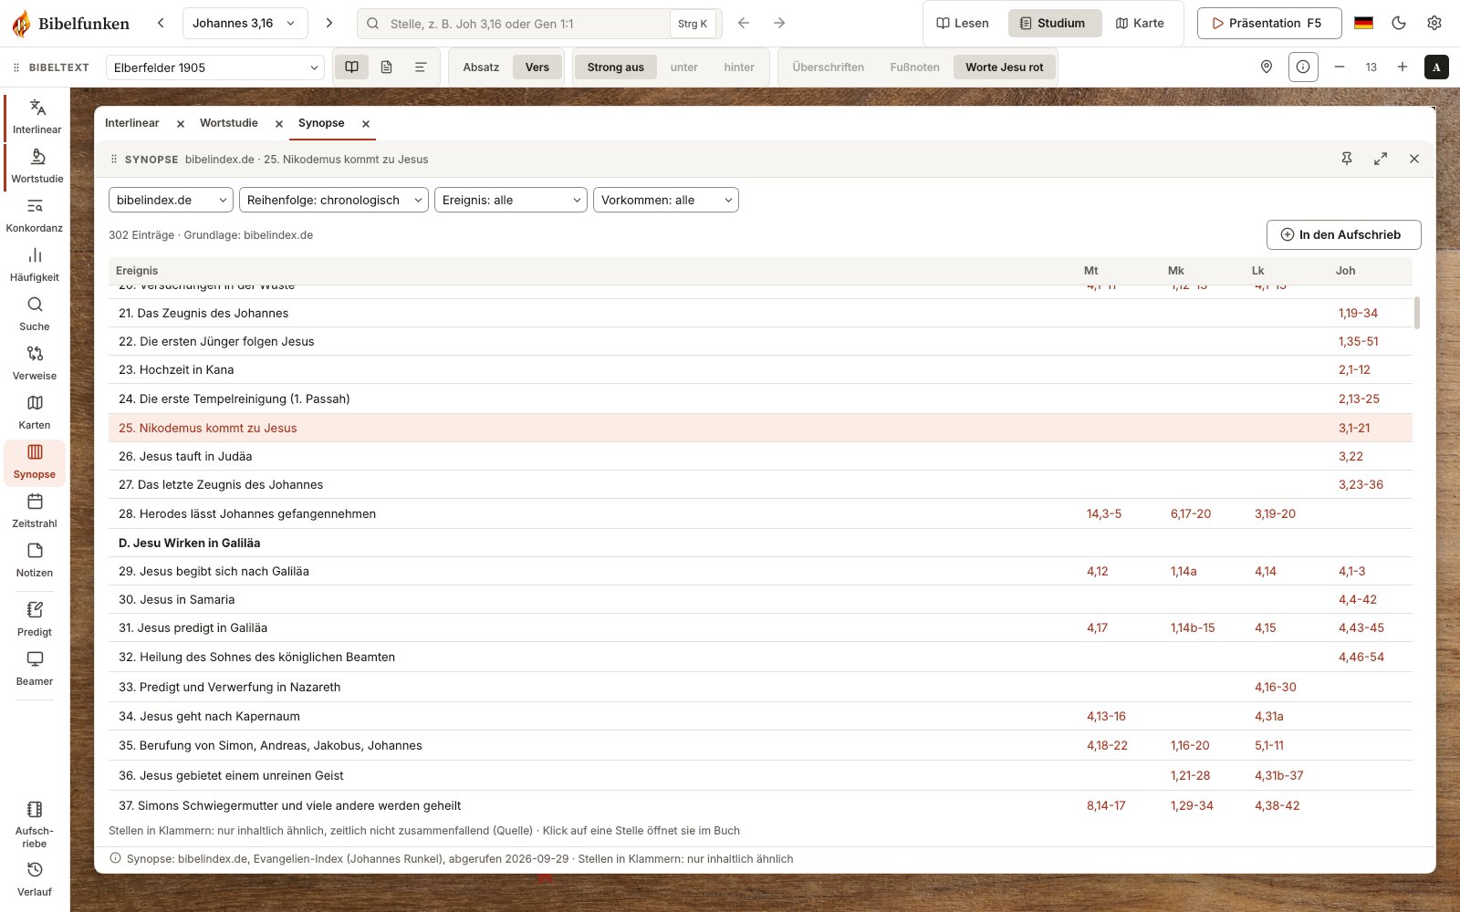Switch to the Wortstudie tab
1460x912 pixels.
tap(229, 123)
